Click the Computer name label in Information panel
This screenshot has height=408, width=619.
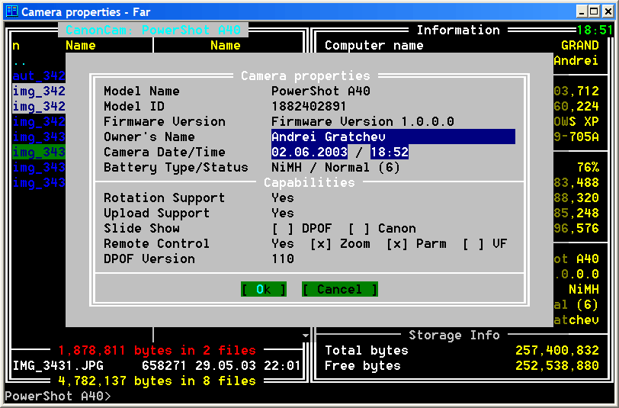click(374, 46)
